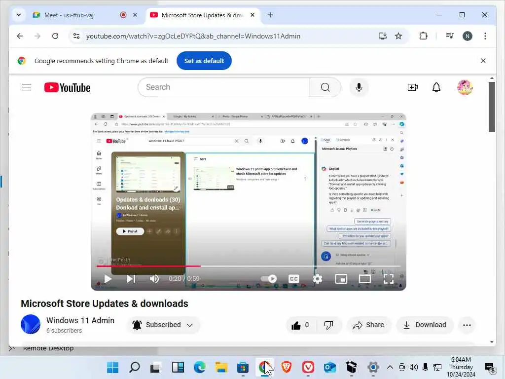
Task: Dismiss the Chrome default browser banner
Action: 483,61
